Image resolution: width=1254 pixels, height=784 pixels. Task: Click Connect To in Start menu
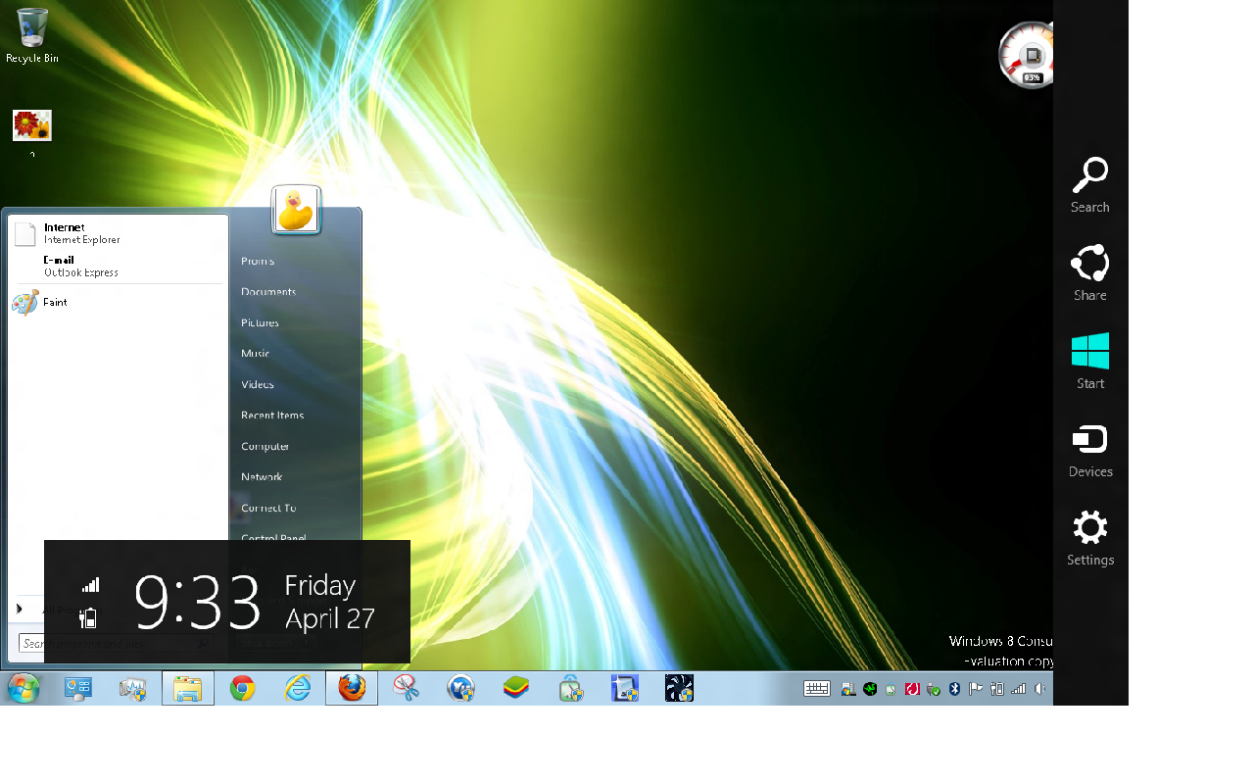[268, 508]
